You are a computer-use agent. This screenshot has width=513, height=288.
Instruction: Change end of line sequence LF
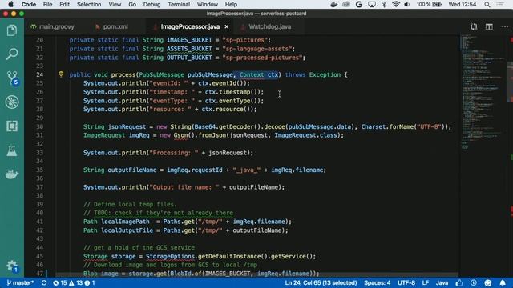click(426, 282)
